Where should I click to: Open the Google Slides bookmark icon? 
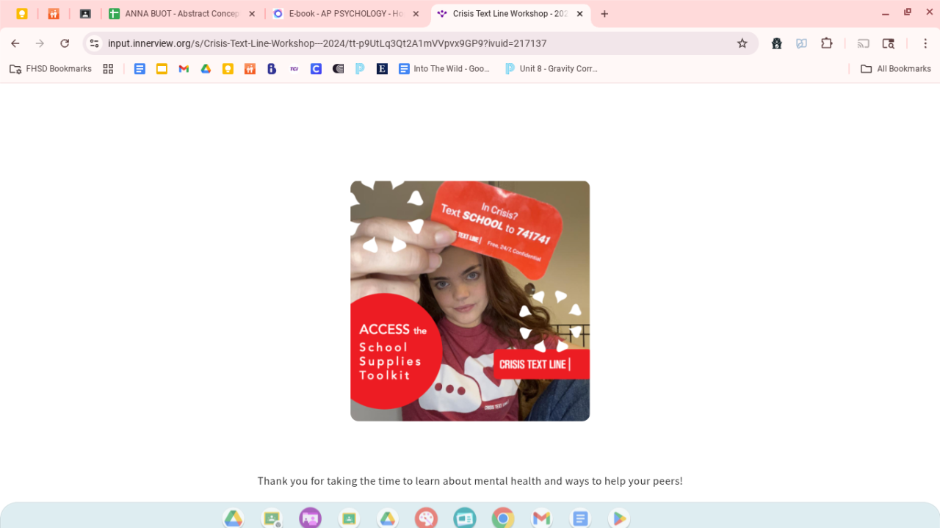pos(162,69)
